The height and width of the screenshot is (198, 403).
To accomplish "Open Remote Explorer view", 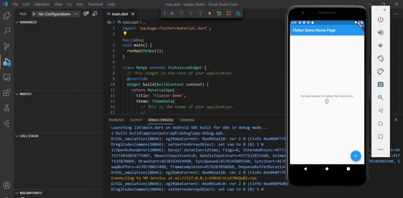I will coord(7,78).
